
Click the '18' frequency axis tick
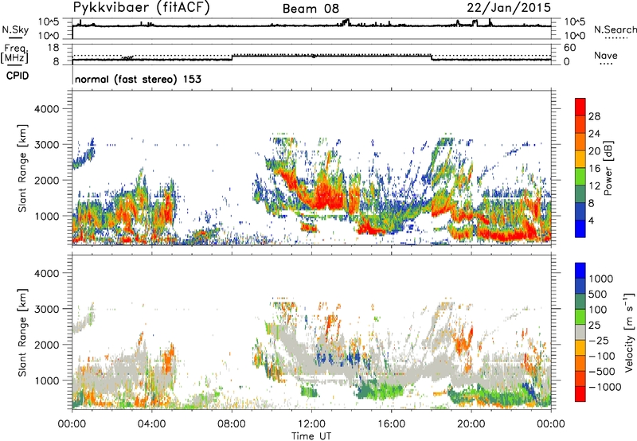(53, 48)
